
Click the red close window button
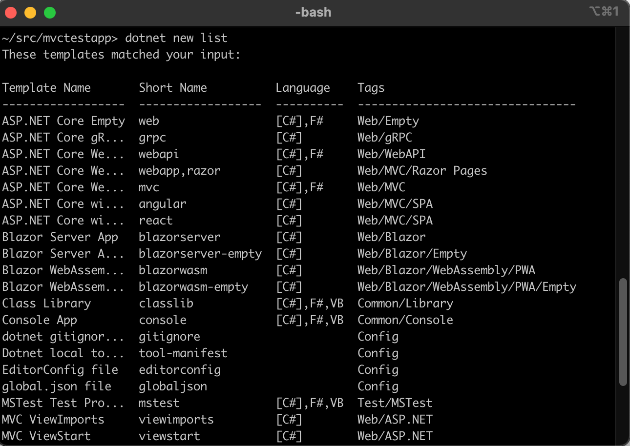(11, 13)
